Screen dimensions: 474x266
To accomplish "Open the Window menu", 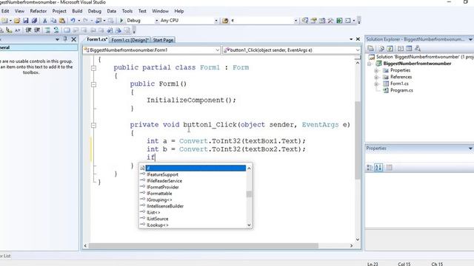I will pos(160,11).
